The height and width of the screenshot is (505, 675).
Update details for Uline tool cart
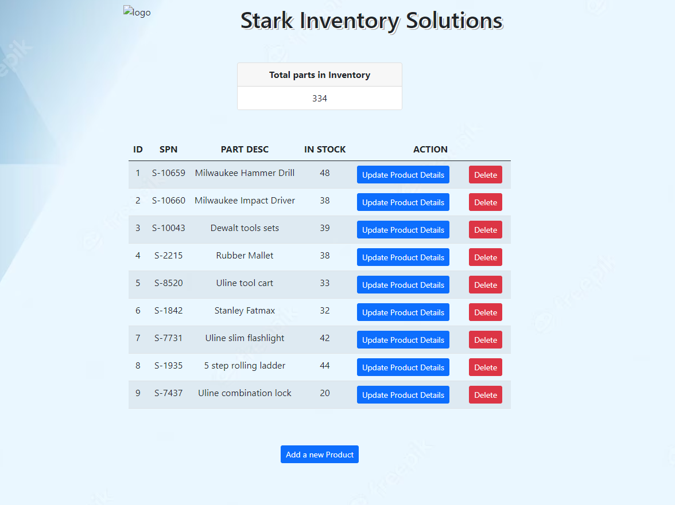[x=403, y=284]
